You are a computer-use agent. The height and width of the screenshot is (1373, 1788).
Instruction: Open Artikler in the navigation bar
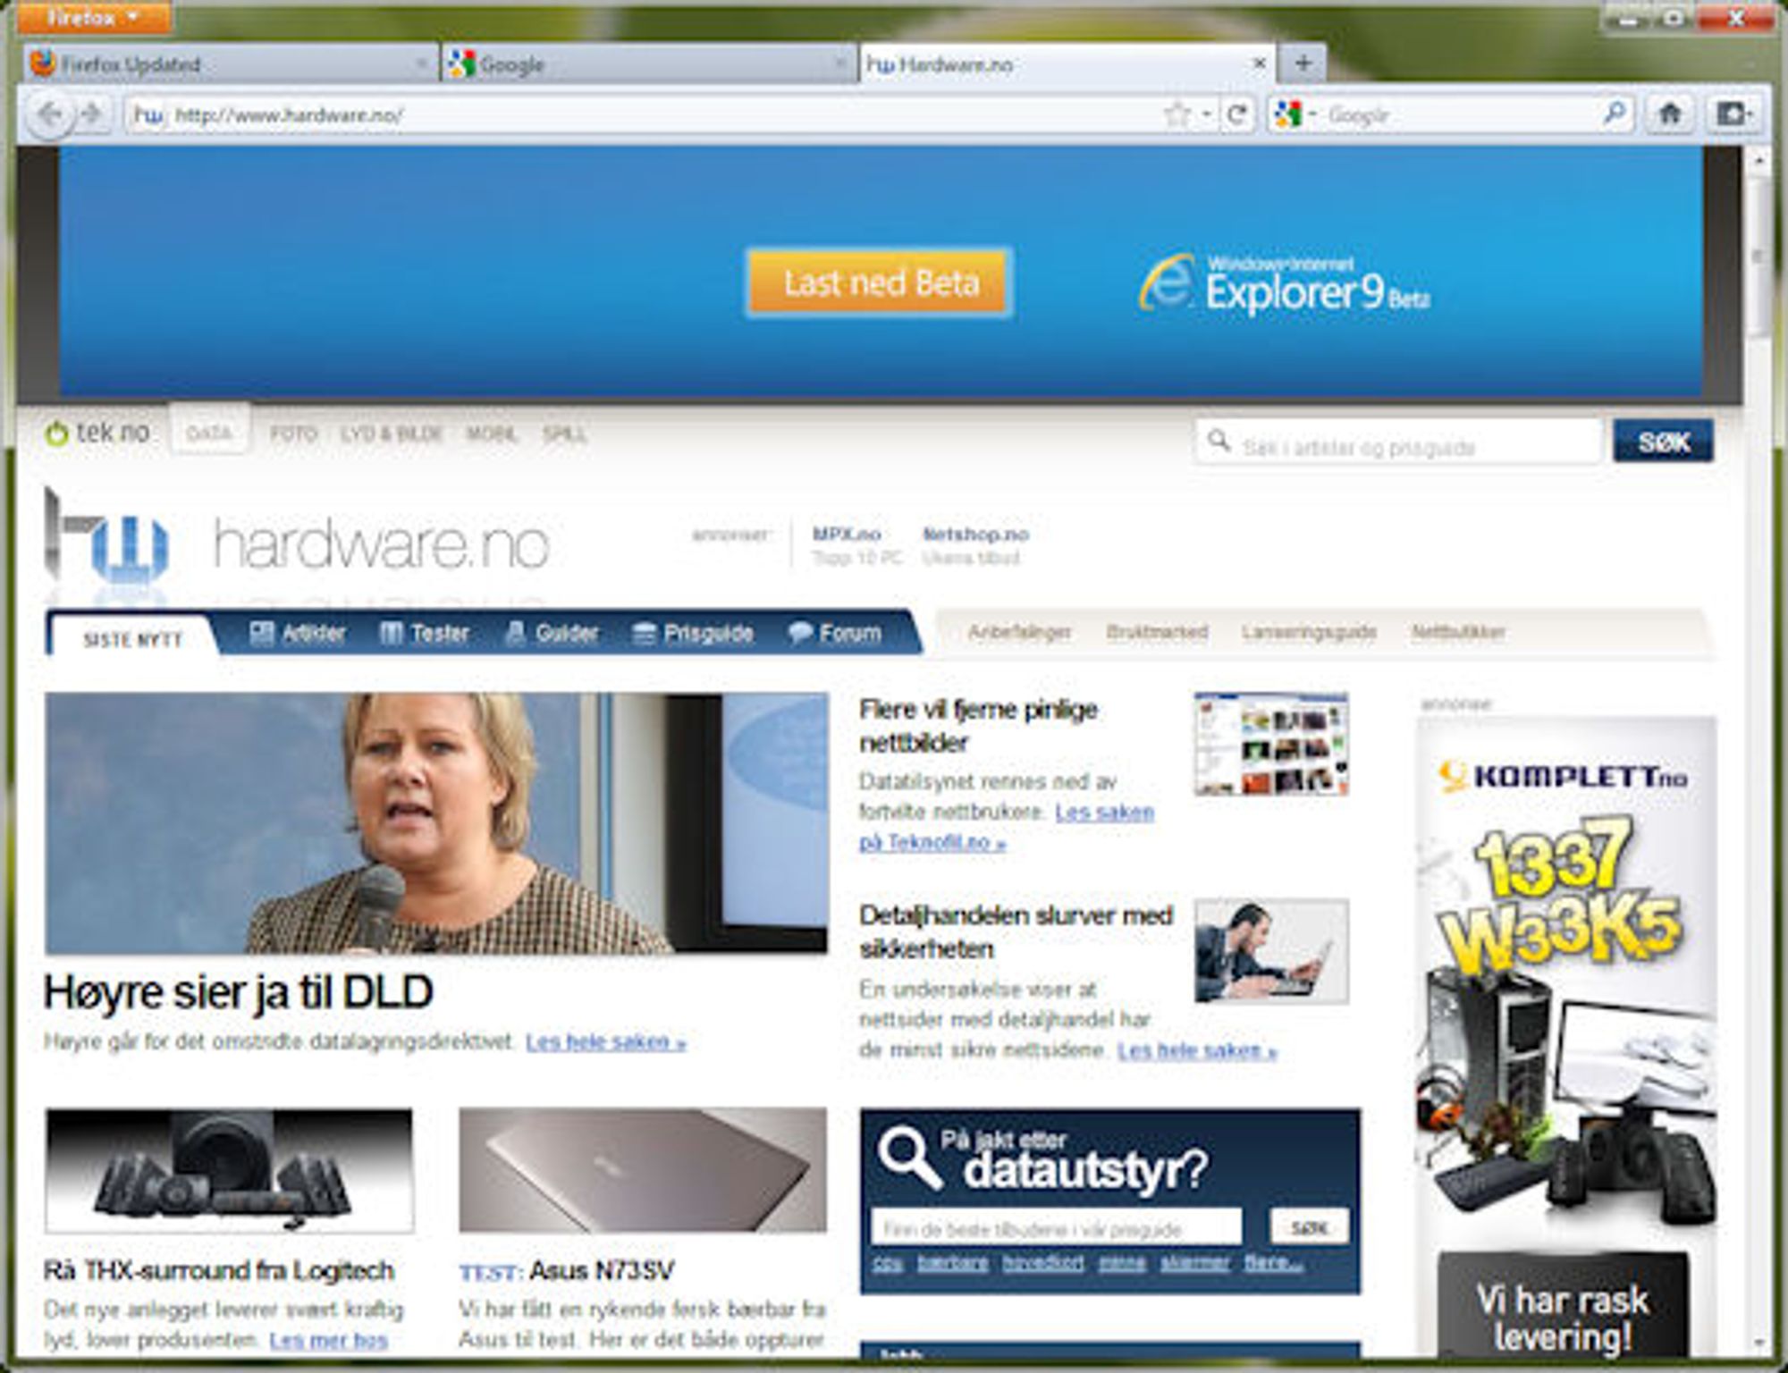(x=297, y=634)
